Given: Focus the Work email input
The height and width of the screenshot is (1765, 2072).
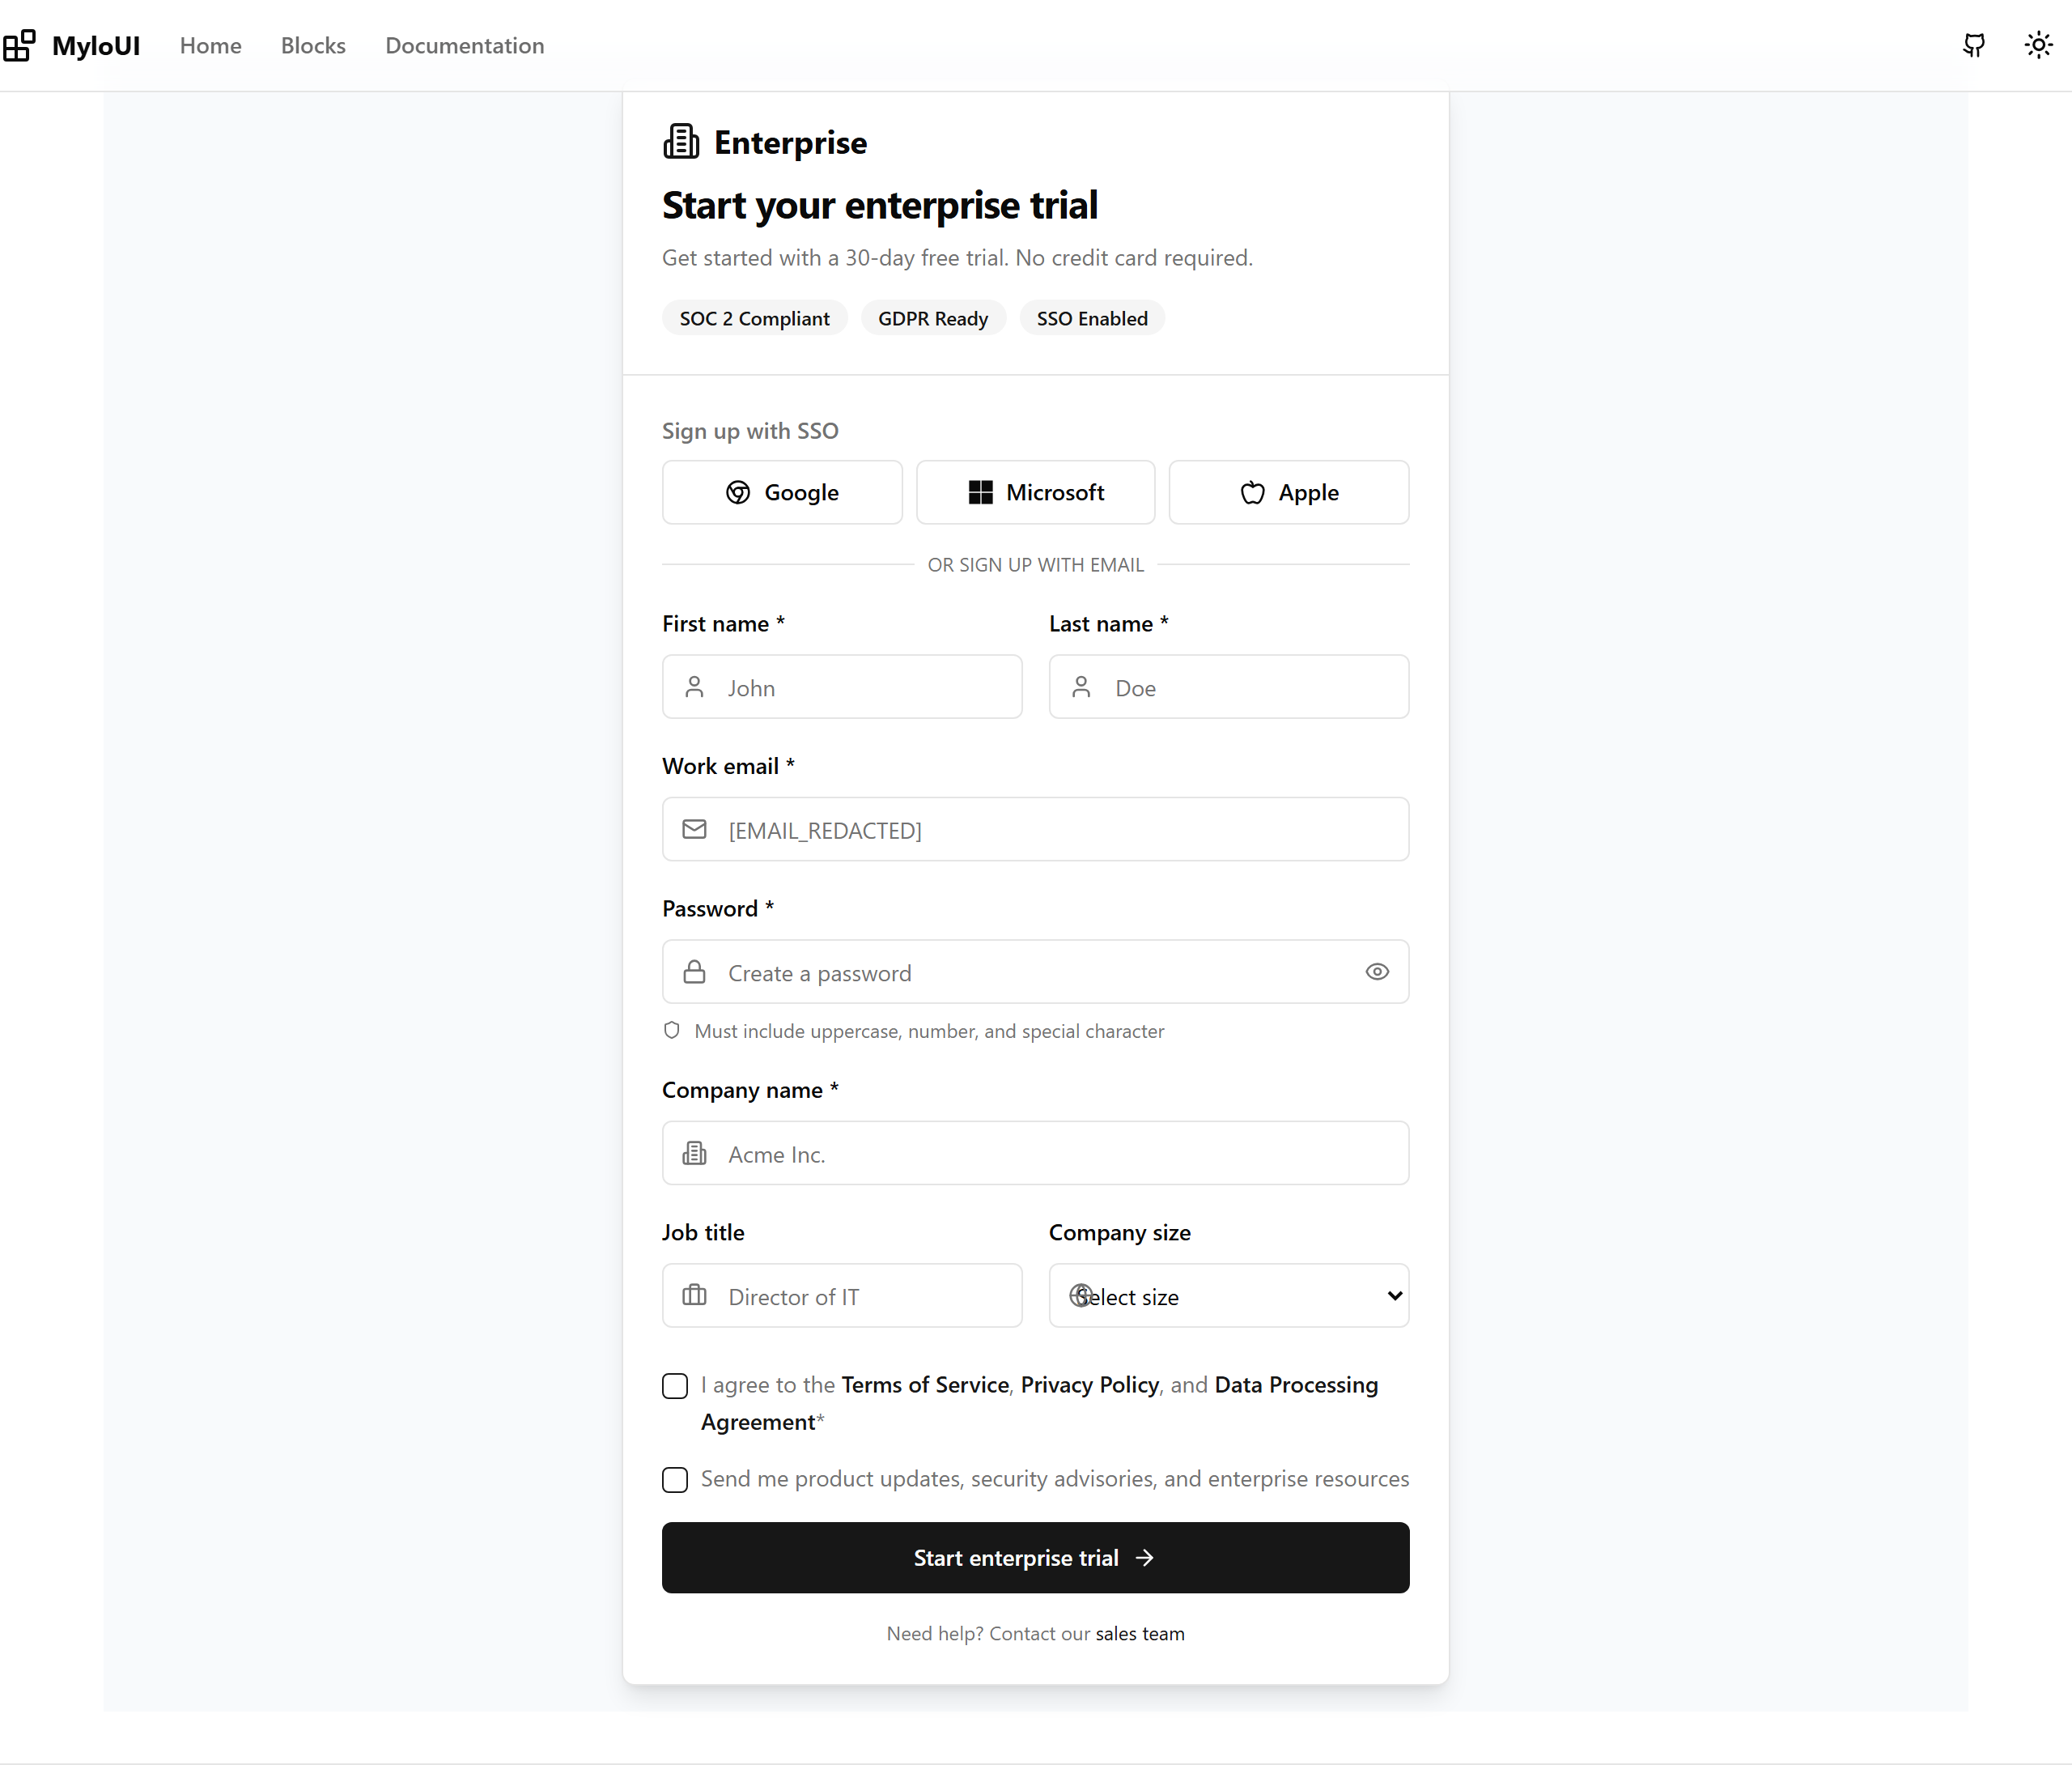Looking at the screenshot, I should point(1036,830).
